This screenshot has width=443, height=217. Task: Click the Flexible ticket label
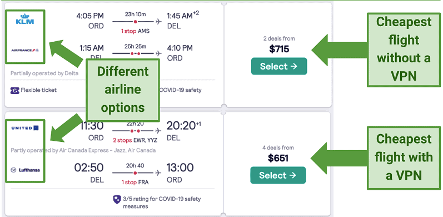coord(39,90)
